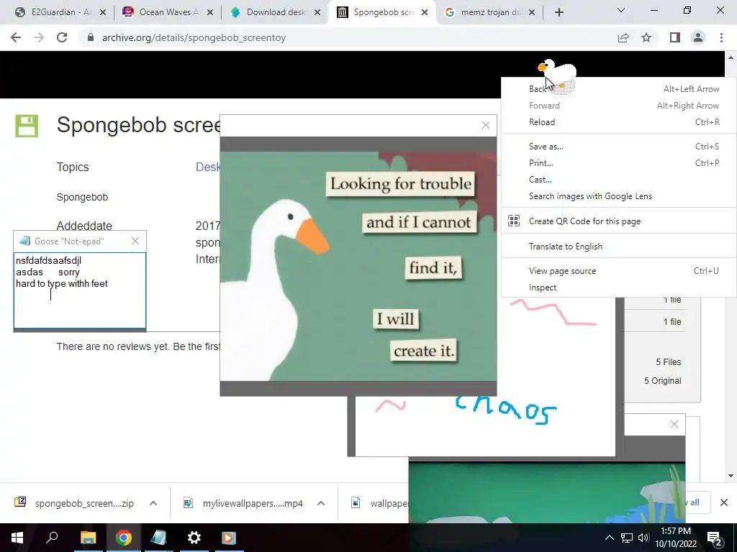
Task: Open the Chrome three-dot menu
Action: click(x=721, y=37)
